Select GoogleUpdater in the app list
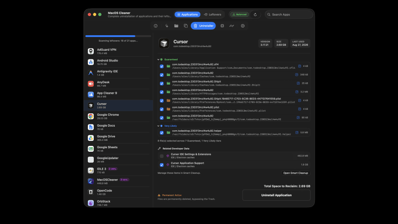This screenshot has width=398, height=224. pos(118,160)
